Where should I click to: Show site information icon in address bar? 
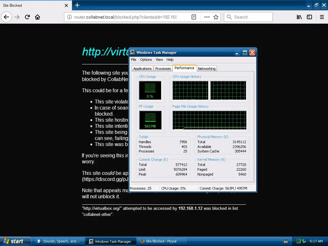[69, 17]
